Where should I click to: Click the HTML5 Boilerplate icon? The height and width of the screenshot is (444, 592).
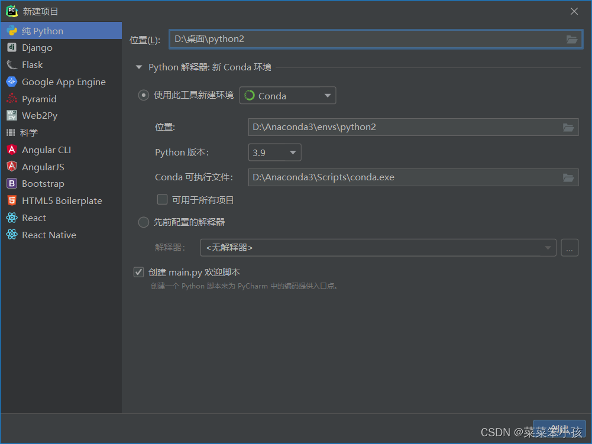tap(12, 200)
